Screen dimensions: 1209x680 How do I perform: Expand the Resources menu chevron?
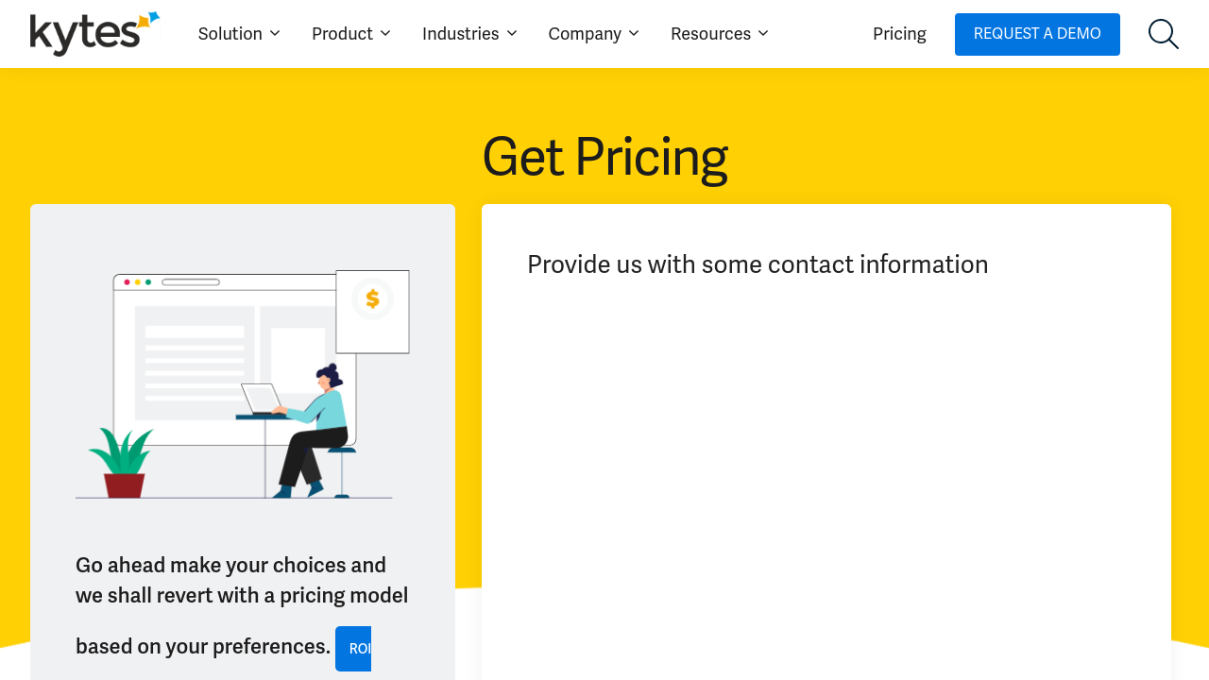tap(763, 33)
